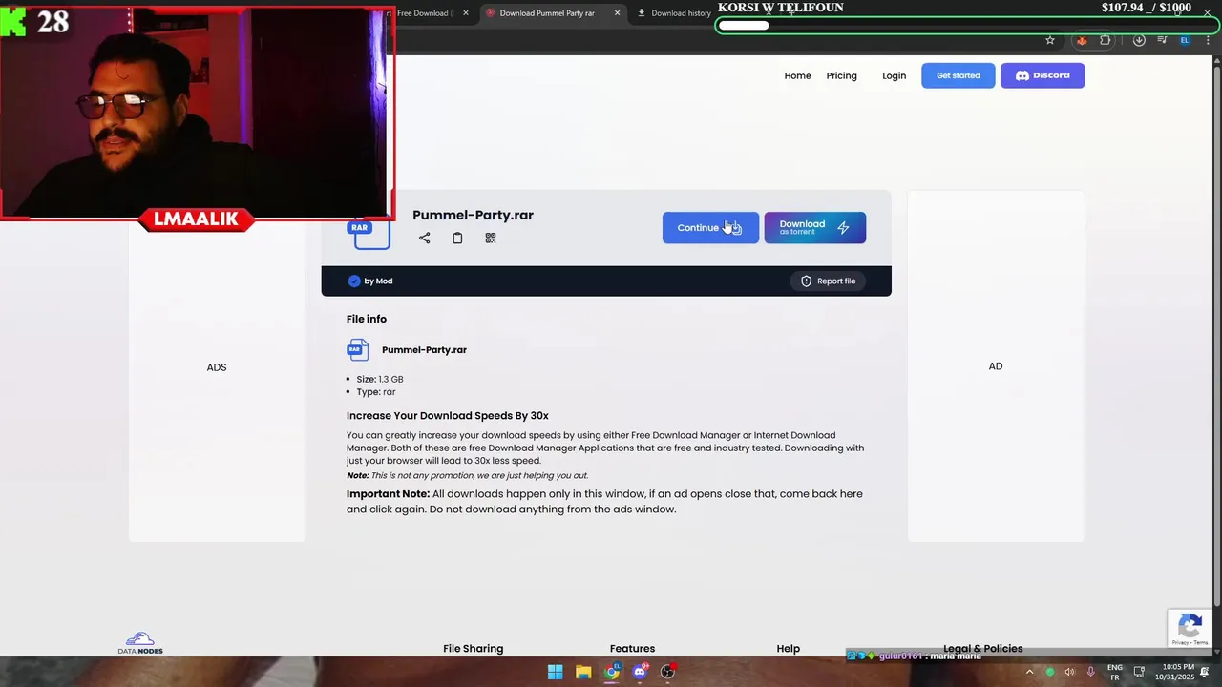Open the Windows Start menu
1222x687 pixels.
tap(555, 672)
